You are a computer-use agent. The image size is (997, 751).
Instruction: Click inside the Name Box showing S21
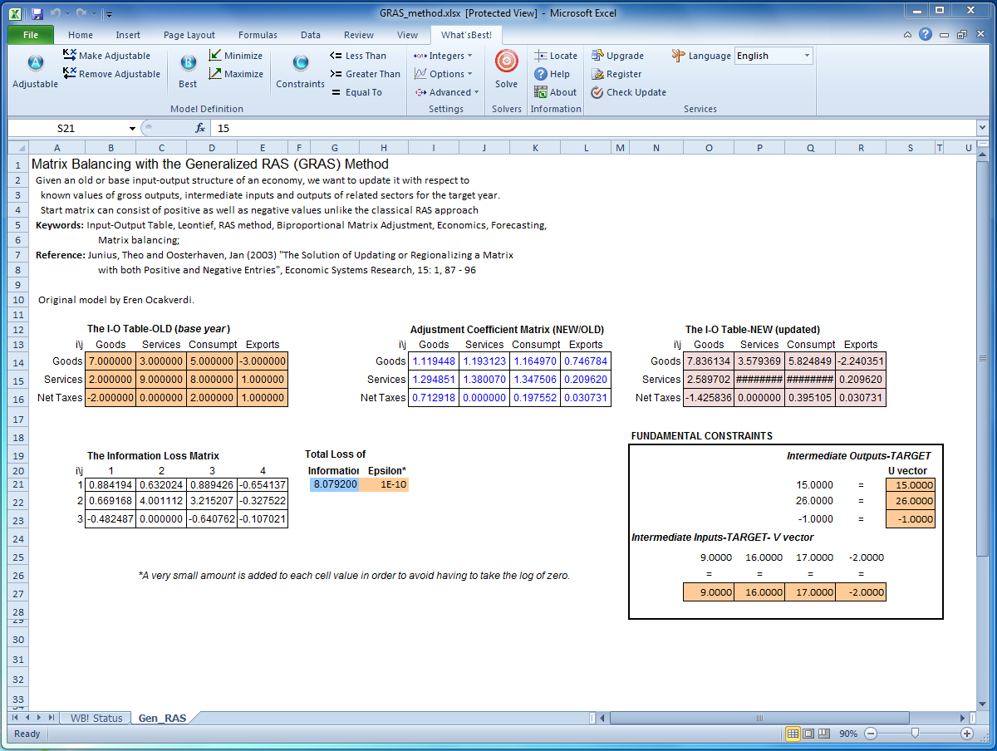[66, 129]
